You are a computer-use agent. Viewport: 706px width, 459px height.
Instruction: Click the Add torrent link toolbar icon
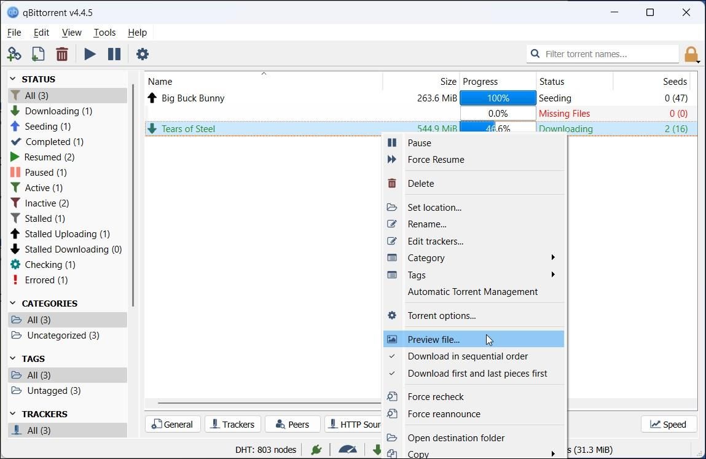coord(14,54)
